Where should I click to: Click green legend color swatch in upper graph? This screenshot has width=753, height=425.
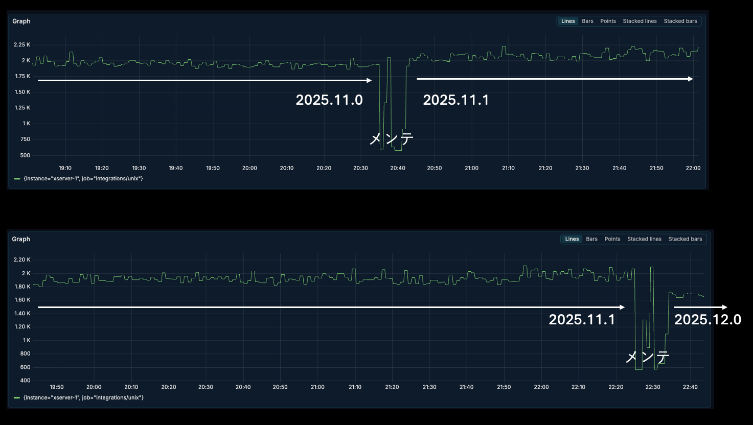coord(17,179)
